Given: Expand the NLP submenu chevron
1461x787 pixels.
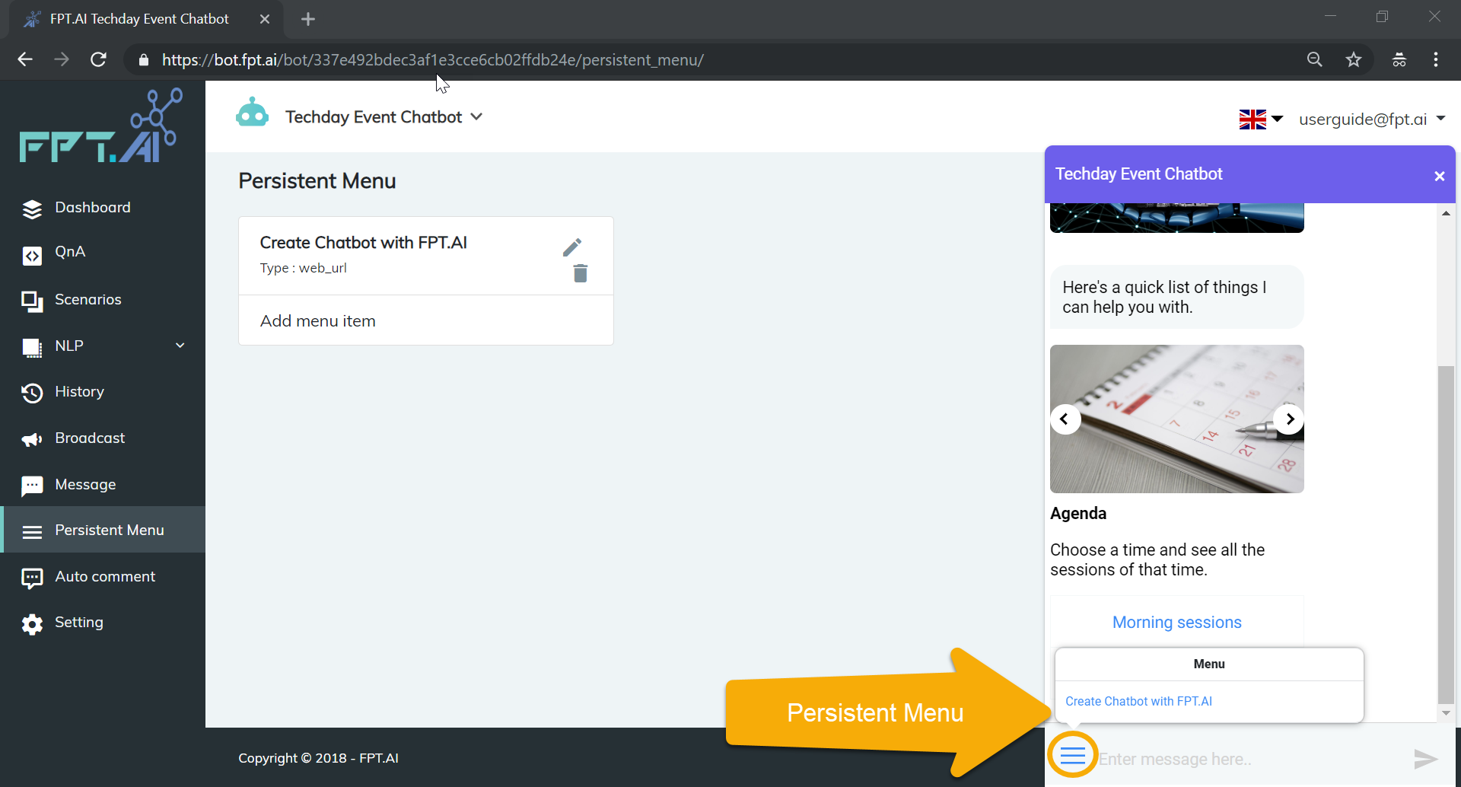Looking at the screenshot, I should [180, 346].
